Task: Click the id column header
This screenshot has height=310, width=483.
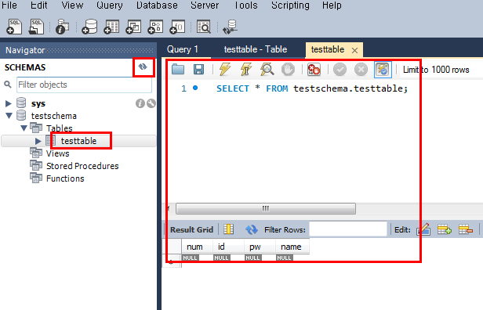Action: [x=228, y=247]
